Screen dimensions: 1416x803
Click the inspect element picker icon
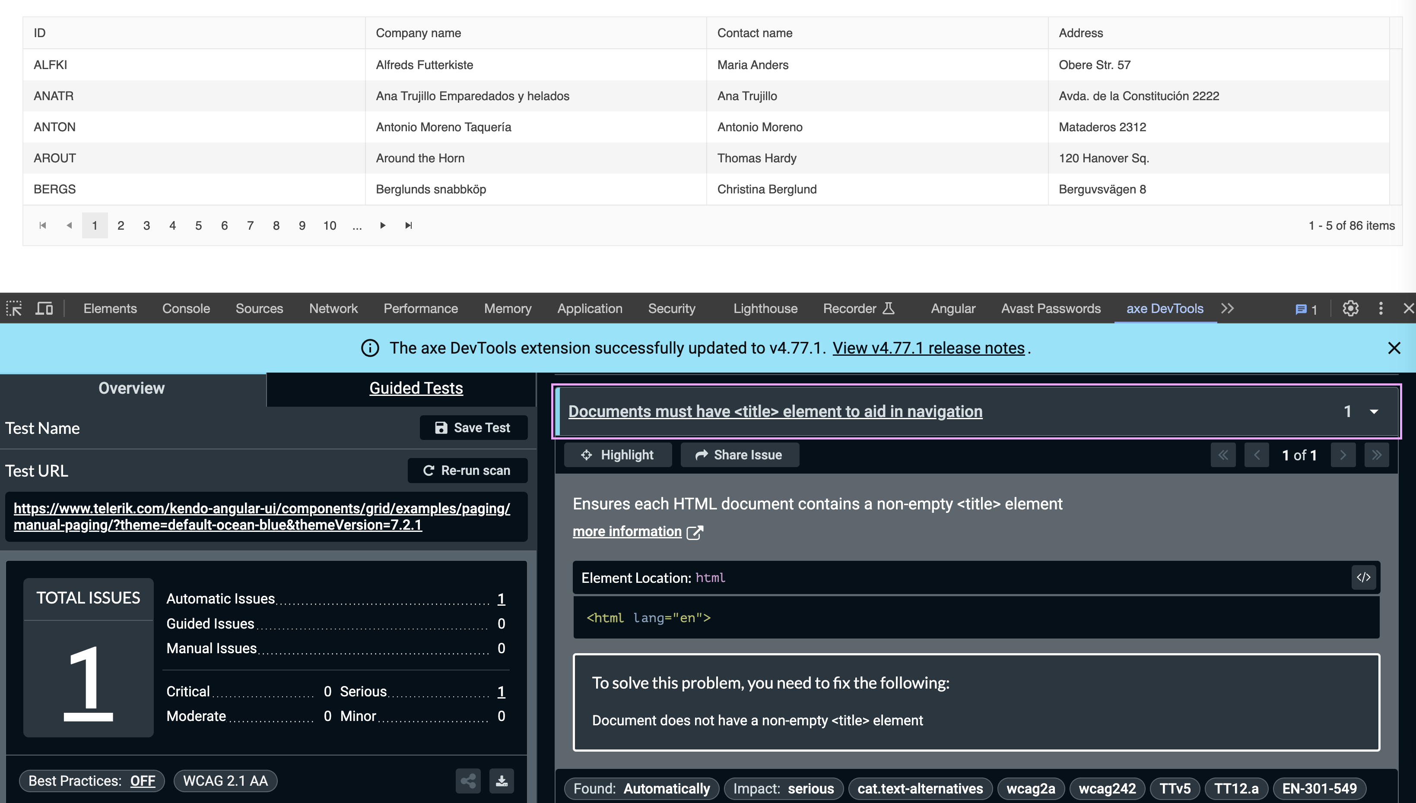coord(14,308)
